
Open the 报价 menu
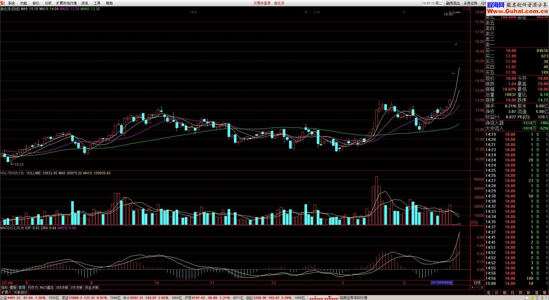pos(36,3)
